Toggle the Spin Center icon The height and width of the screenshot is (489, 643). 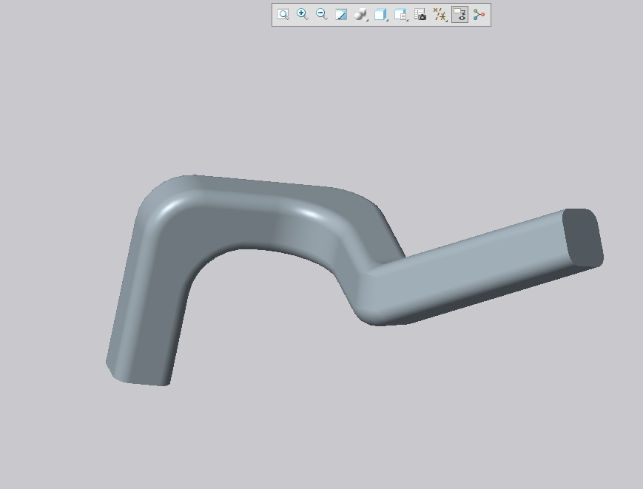tap(479, 15)
